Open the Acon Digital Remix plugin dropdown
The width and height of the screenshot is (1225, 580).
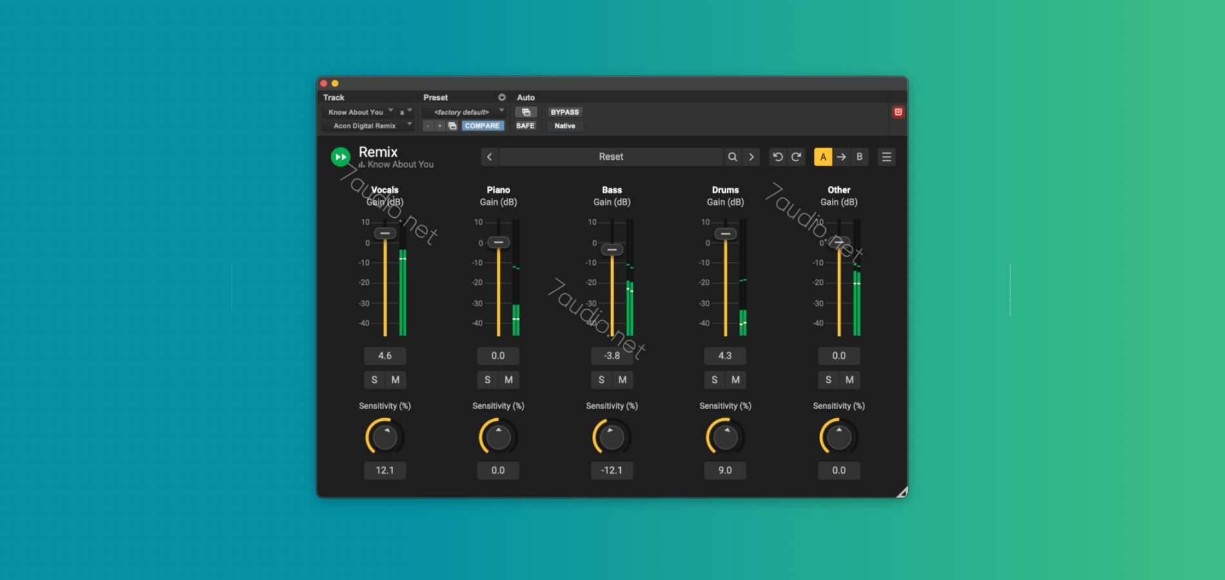tap(368, 126)
